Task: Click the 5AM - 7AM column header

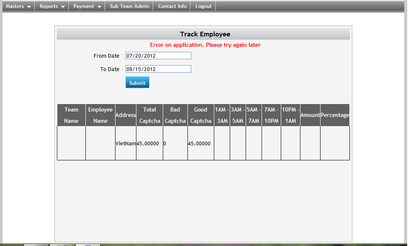Action: (254, 115)
